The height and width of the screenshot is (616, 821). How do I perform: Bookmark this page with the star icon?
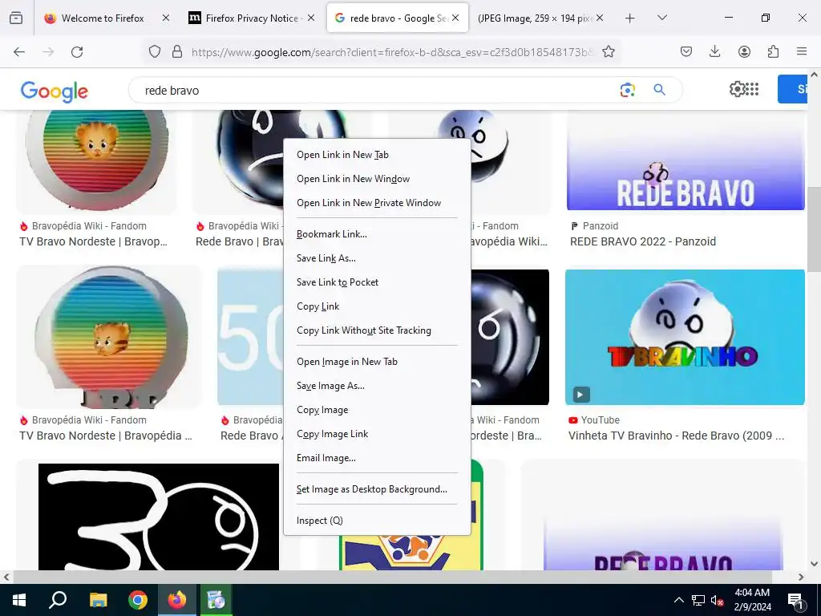(609, 51)
